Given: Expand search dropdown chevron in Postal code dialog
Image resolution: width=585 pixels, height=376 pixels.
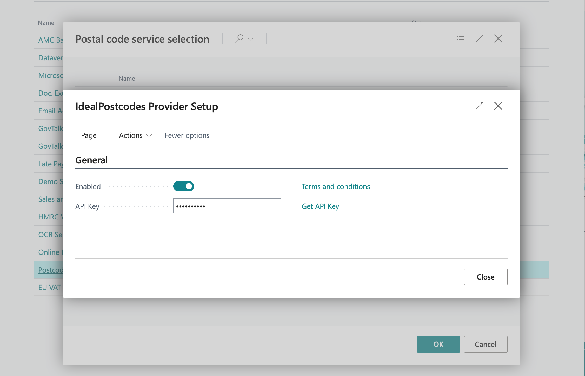Looking at the screenshot, I should pos(250,39).
